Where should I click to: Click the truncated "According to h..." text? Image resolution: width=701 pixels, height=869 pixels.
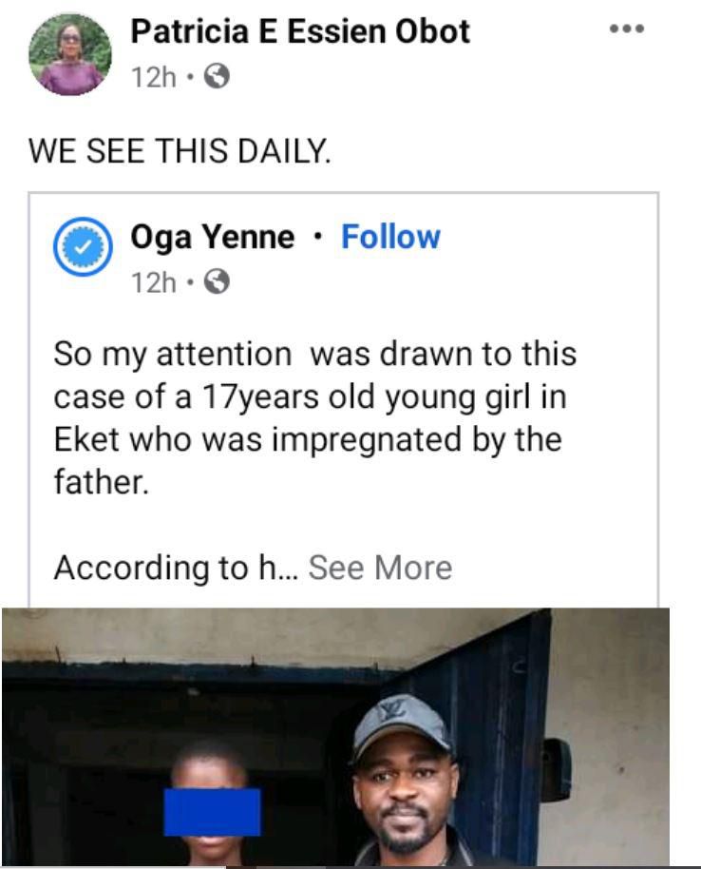175,568
